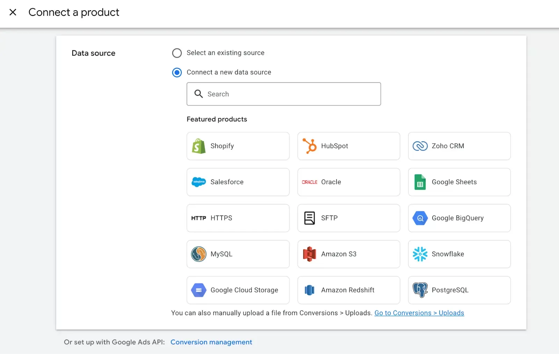The image size is (559, 354).
Task: Select the Shopify product label
Action: (x=222, y=146)
